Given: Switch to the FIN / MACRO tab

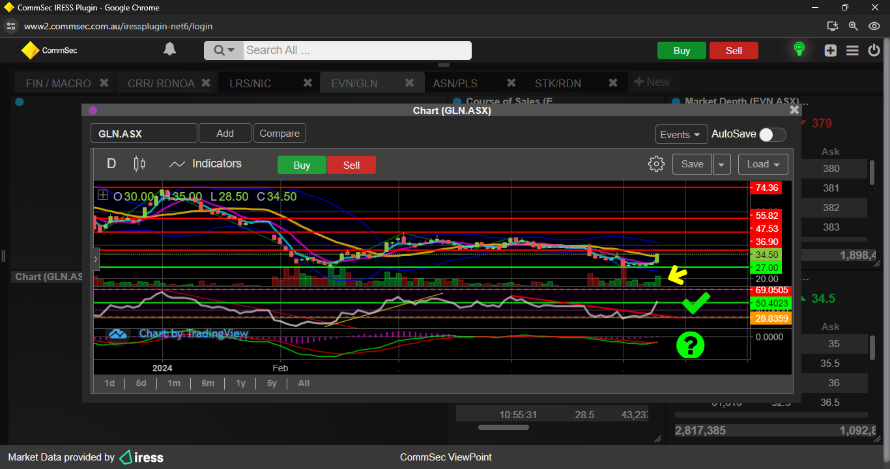Looking at the screenshot, I should (x=58, y=83).
